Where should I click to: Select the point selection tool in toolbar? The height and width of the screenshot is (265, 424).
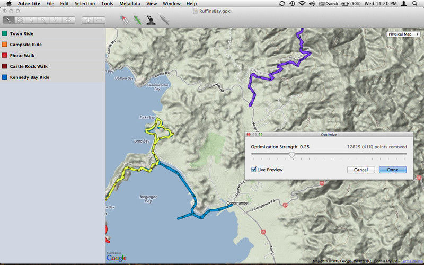[8, 20]
